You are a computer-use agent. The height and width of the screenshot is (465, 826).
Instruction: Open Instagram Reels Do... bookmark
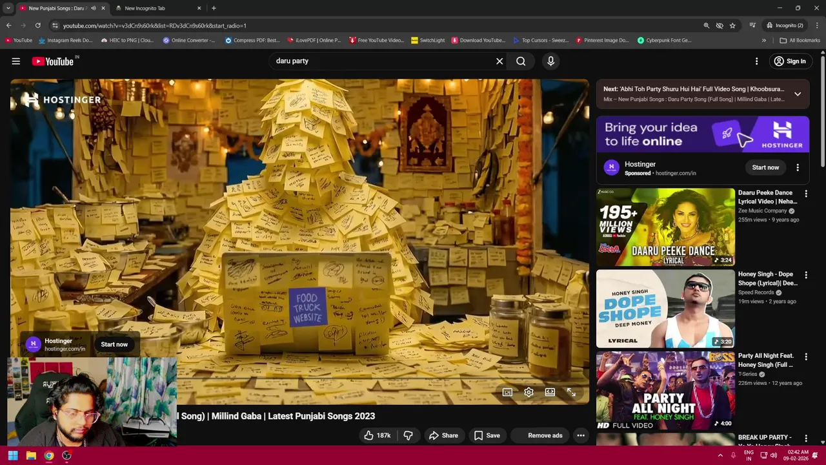click(66, 40)
